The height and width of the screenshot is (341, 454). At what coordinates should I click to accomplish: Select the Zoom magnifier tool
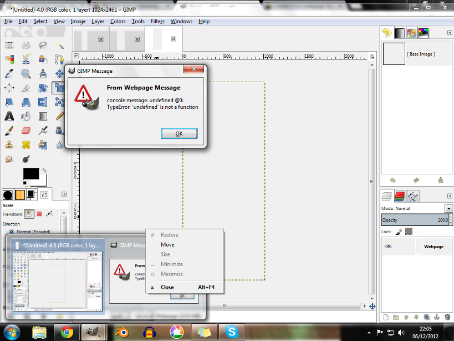click(x=26, y=74)
